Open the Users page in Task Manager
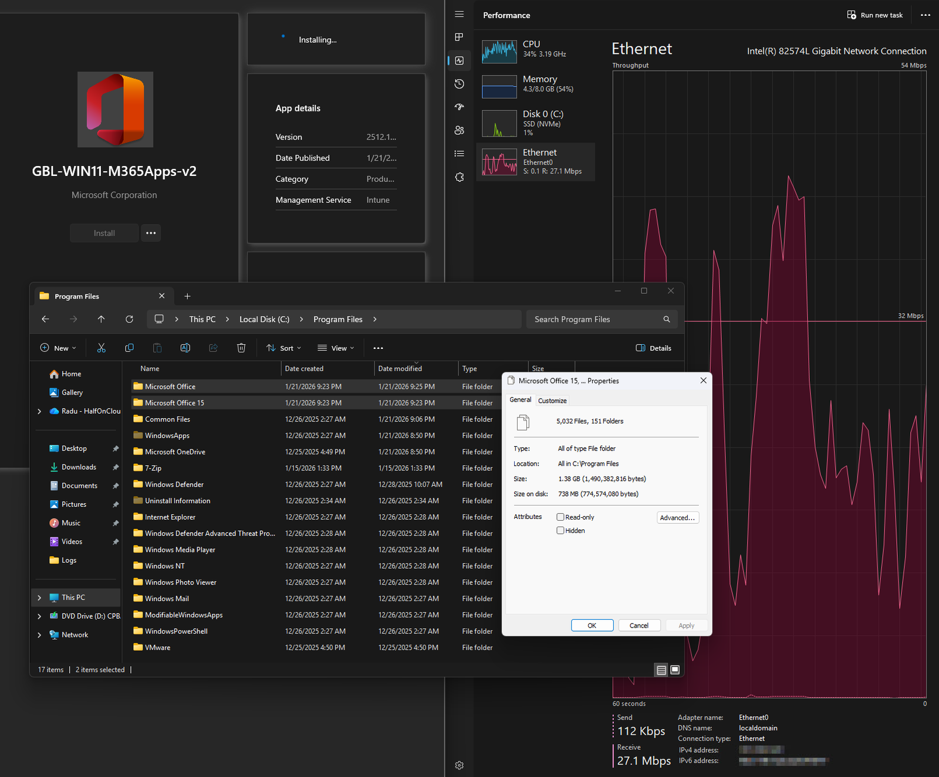This screenshot has height=777, width=939. (460, 130)
